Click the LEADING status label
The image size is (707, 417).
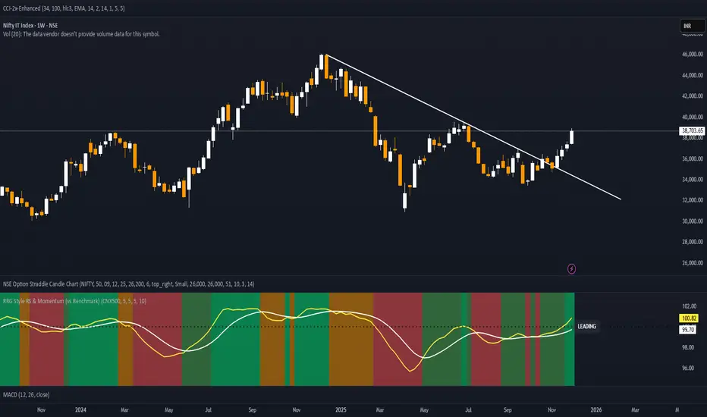pyautogui.click(x=586, y=326)
